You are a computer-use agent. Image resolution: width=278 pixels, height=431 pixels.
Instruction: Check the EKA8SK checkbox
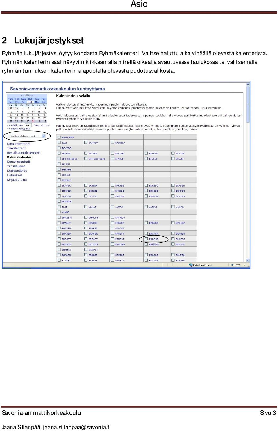click(x=59, y=185)
